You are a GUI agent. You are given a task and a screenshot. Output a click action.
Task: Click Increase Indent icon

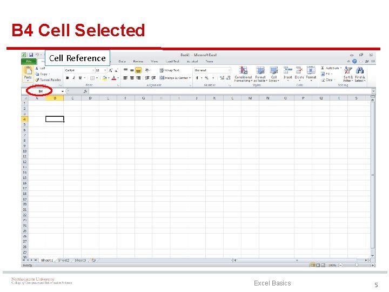pyautogui.click(x=153, y=78)
